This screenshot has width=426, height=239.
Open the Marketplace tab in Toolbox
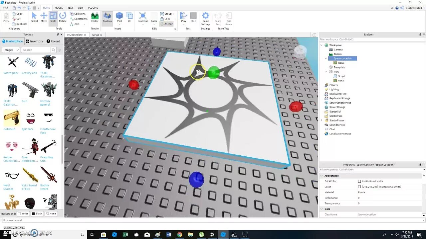click(12, 41)
